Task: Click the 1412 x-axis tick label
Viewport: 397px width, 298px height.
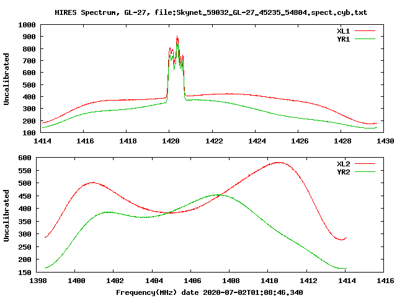Action: pos(308,281)
